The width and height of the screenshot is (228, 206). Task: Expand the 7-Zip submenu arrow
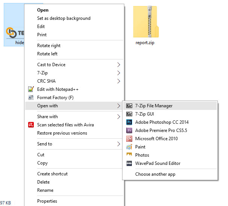click(119, 73)
